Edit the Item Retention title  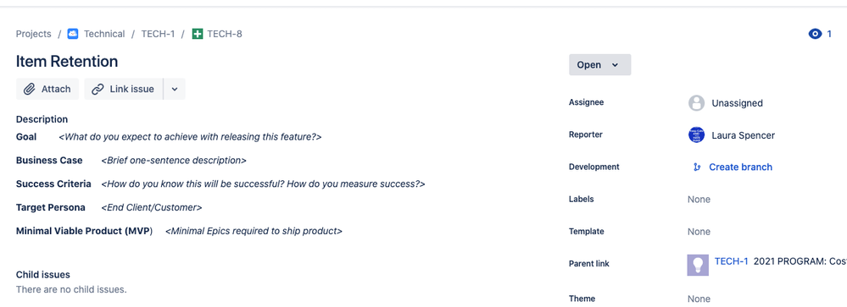click(67, 62)
